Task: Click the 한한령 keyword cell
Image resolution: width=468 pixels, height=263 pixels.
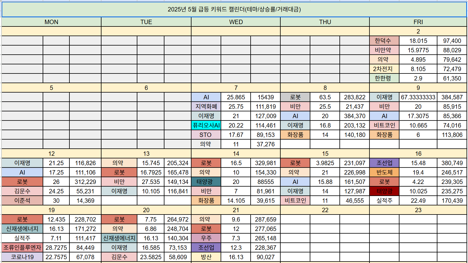Action: [x=384, y=78]
